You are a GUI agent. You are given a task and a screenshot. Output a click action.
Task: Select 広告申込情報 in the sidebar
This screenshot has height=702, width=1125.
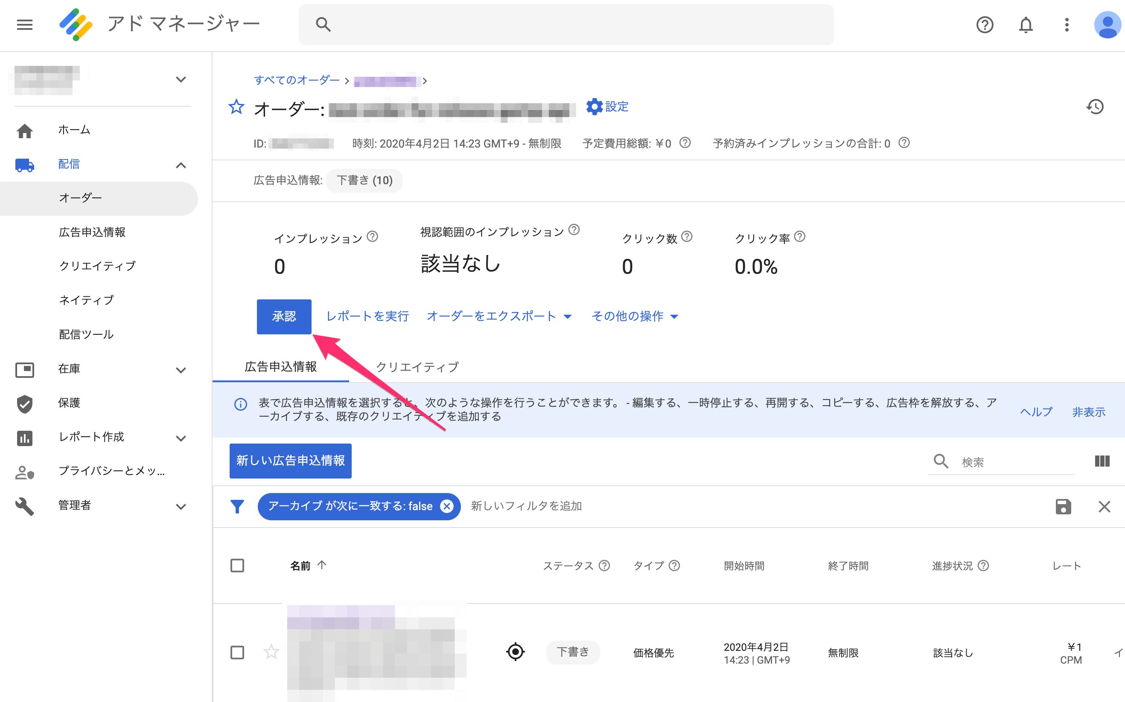(x=92, y=232)
